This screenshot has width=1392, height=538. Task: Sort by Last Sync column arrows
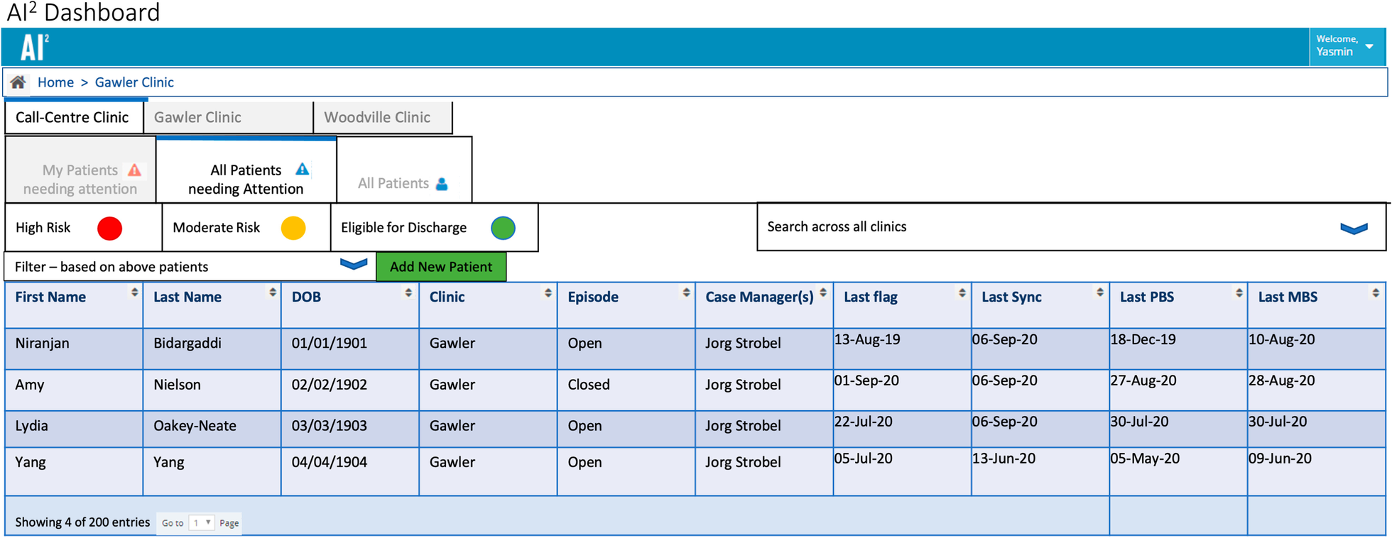(1100, 292)
